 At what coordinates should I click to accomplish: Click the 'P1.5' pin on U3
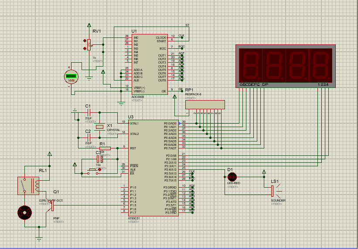[x=133, y=205]
